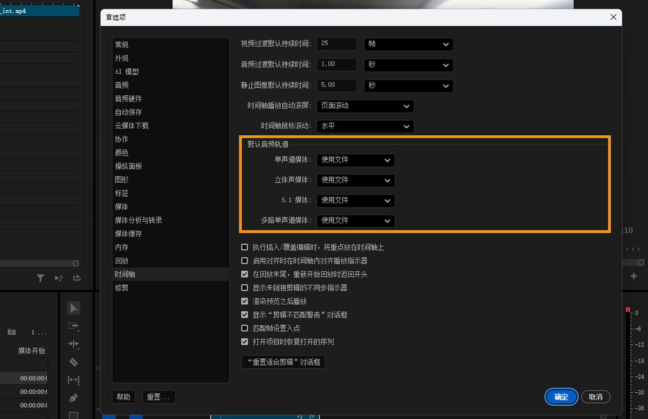Click the export frame icon near the filter

coord(77,278)
